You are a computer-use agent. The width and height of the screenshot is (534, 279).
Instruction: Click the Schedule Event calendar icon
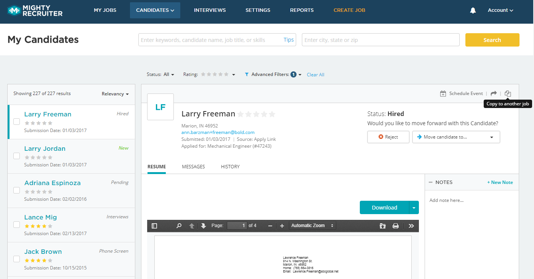(x=443, y=94)
